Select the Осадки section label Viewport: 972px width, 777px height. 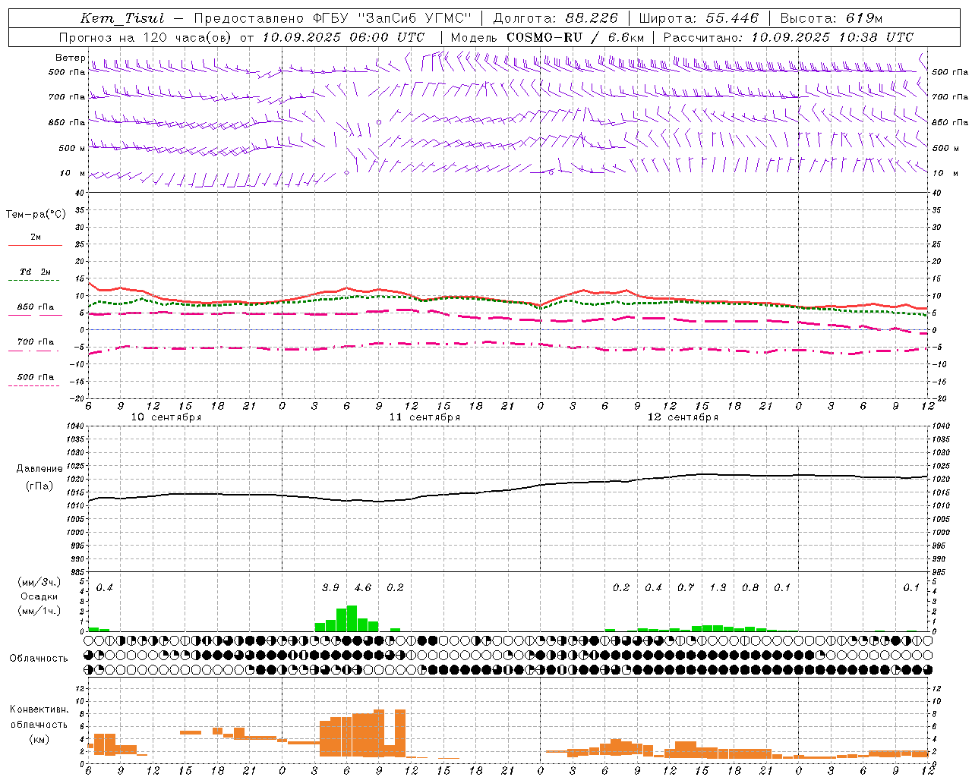(39, 596)
